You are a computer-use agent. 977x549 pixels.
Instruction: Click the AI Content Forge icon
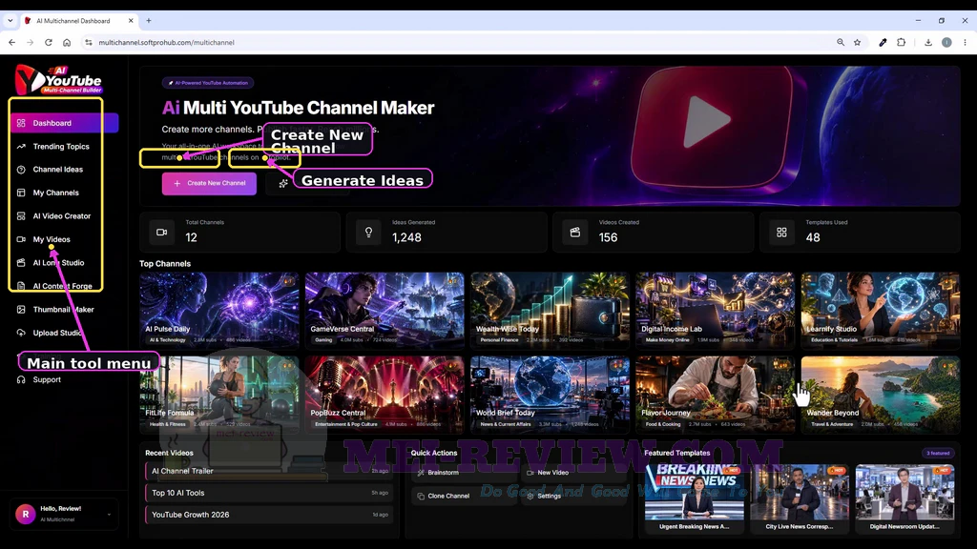click(21, 286)
